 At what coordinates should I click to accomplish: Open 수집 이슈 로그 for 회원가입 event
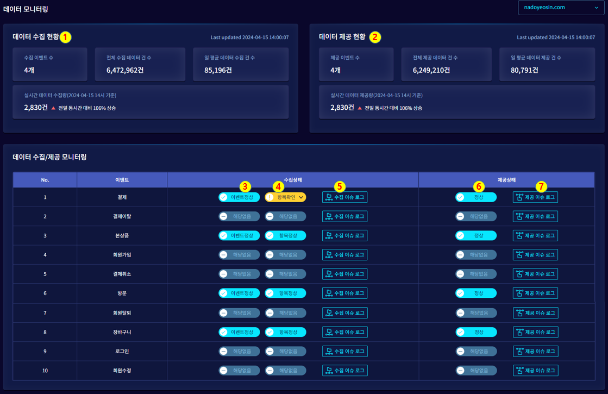344,255
